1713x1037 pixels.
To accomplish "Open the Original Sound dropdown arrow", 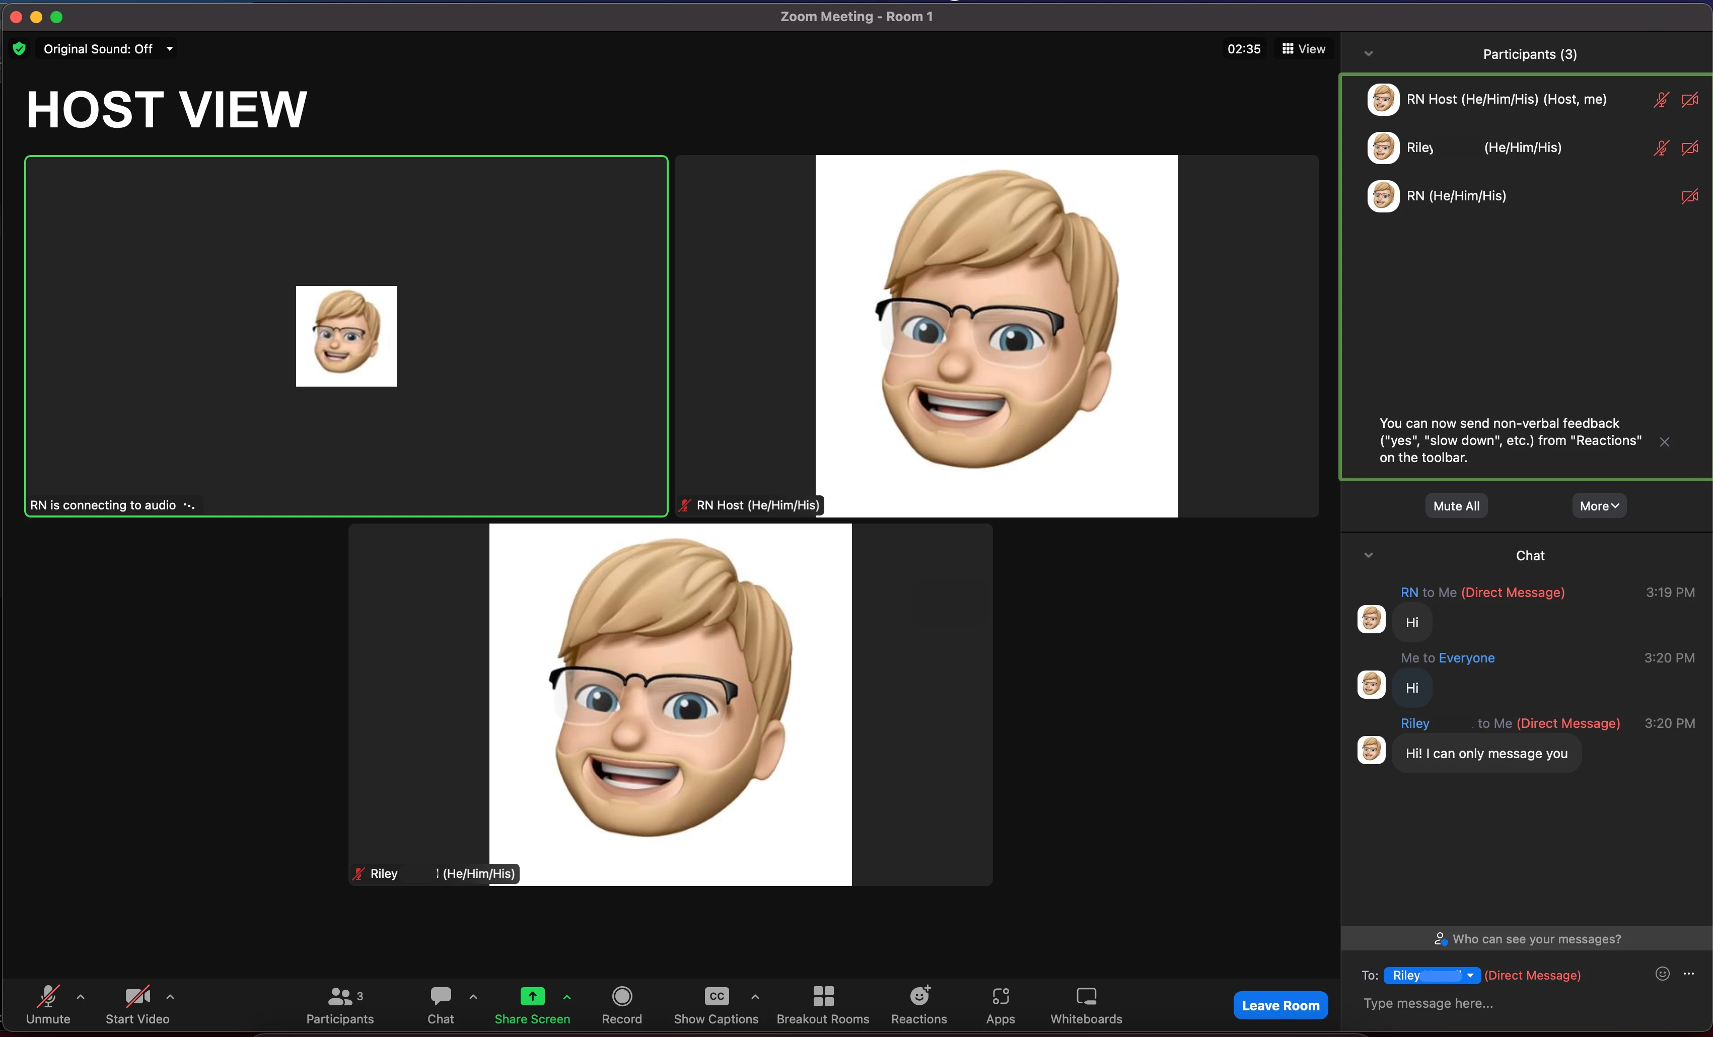I will [x=169, y=49].
